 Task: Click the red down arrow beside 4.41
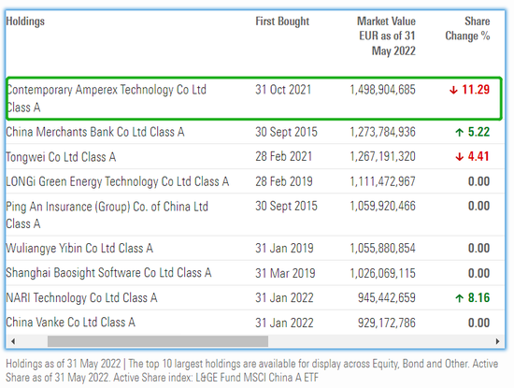pyautogui.click(x=459, y=157)
